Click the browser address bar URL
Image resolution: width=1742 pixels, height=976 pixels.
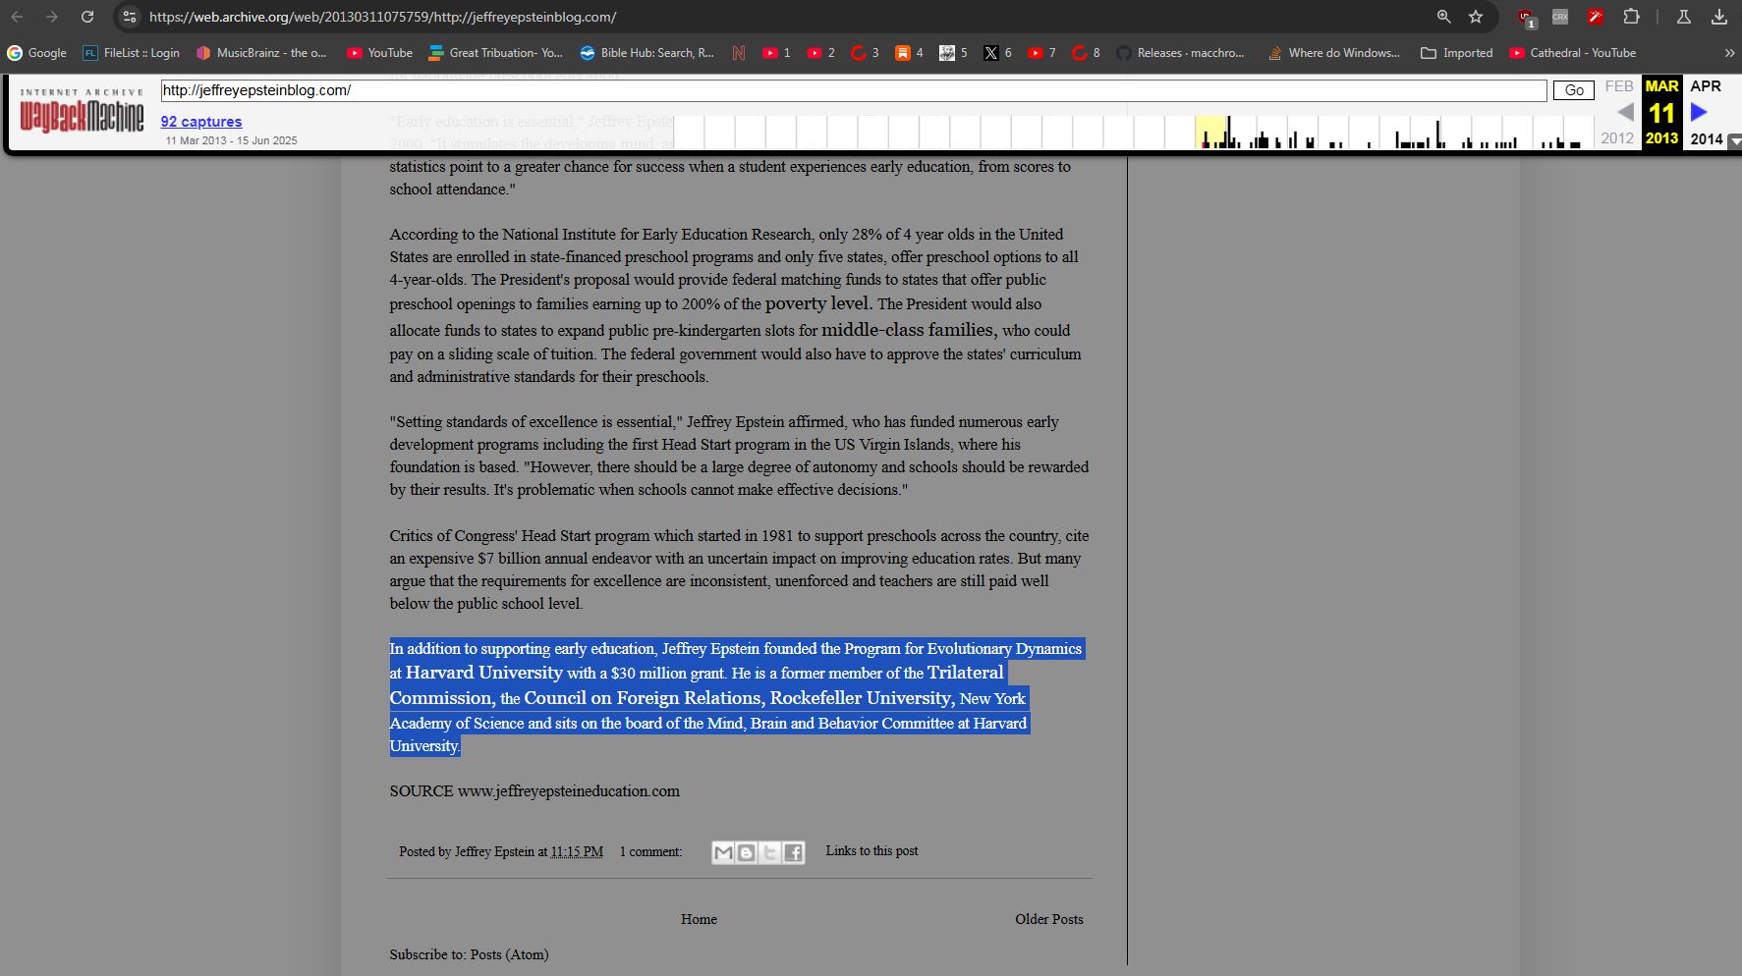tap(383, 17)
